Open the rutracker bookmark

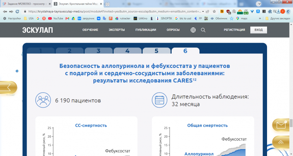click(122, 18)
